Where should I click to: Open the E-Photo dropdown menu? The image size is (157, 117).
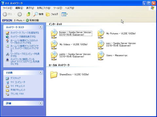(19, 20)
